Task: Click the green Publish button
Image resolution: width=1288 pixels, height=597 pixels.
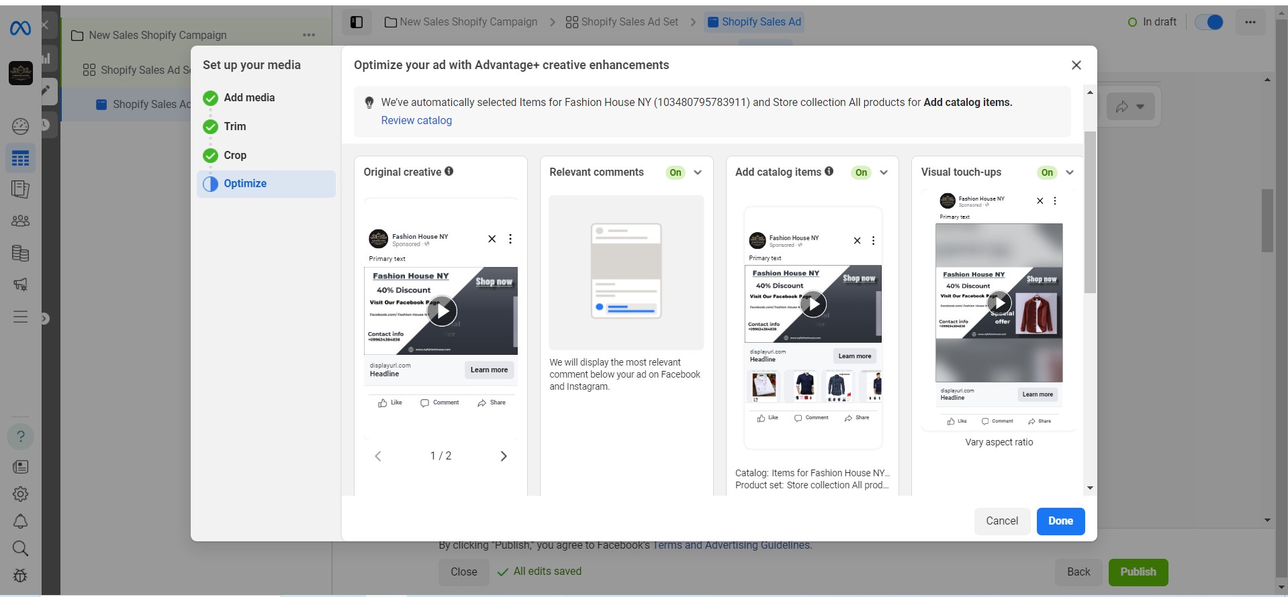Action: coord(1138,572)
